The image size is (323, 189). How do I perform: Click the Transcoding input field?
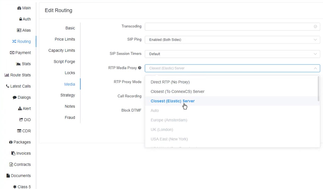[229, 26]
